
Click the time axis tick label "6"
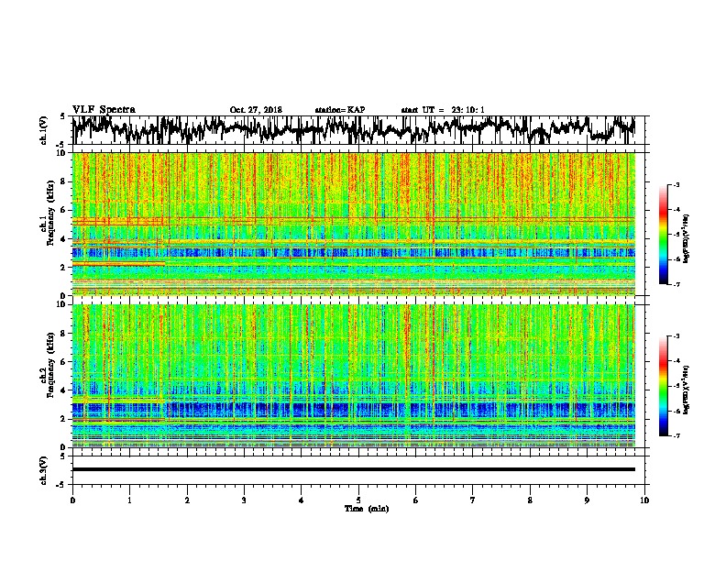pyautogui.click(x=416, y=500)
